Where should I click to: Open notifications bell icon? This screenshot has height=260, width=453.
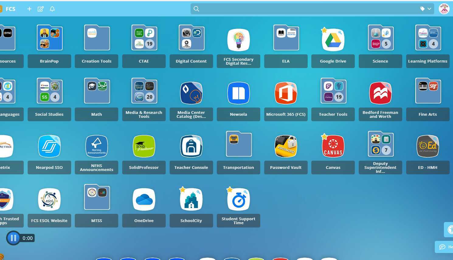tap(52, 9)
